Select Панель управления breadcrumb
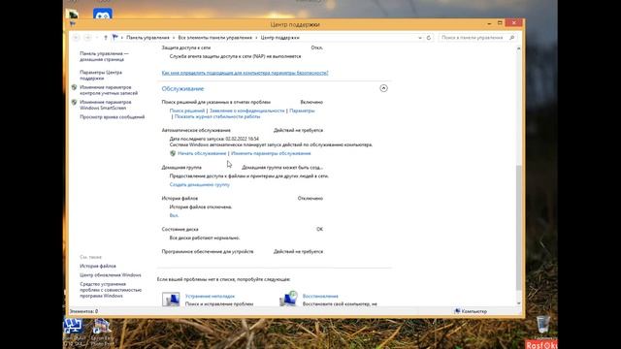The height and width of the screenshot is (349, 621). [x=147, y=38]
